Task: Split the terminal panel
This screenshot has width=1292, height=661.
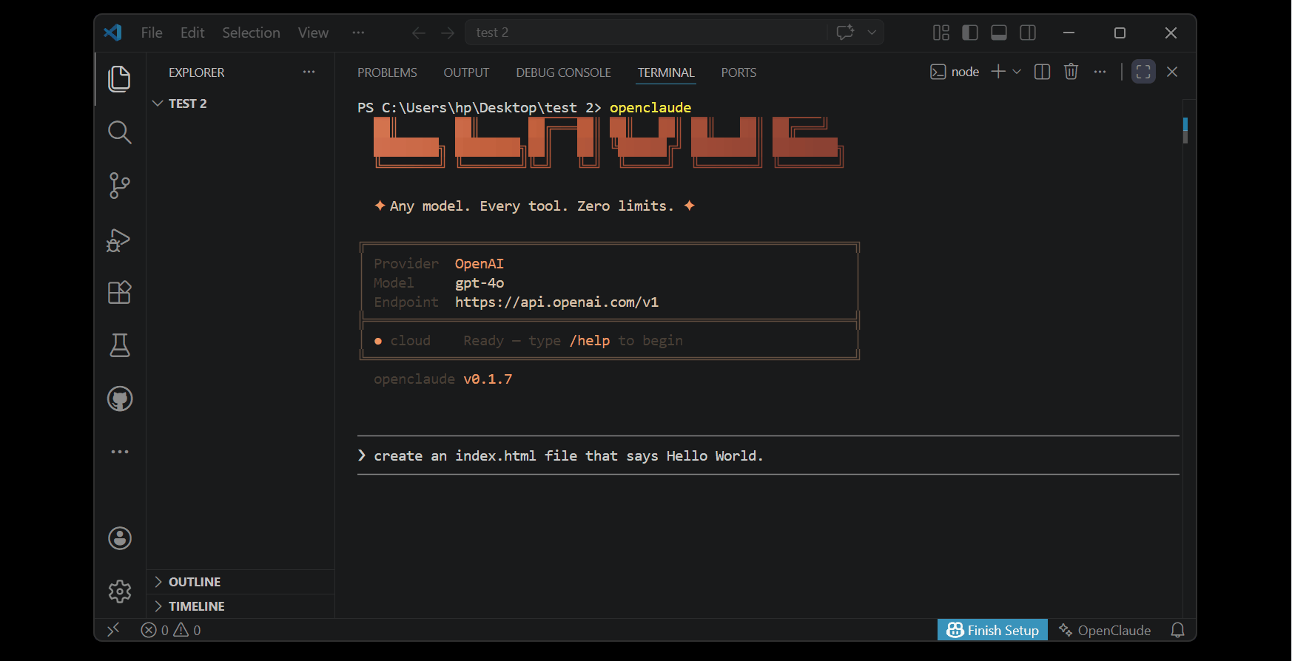Action: tap(1042, 72)
